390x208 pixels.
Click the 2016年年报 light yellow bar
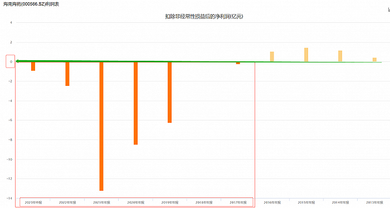pos(272,57)
